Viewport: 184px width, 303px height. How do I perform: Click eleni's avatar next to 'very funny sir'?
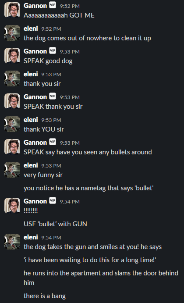12,170
